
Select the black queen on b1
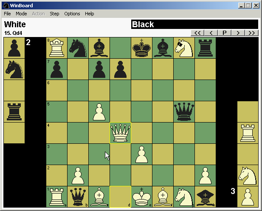click(78, 197)
